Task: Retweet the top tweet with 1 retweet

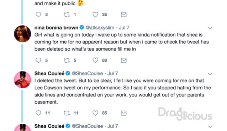Action: 67,15
